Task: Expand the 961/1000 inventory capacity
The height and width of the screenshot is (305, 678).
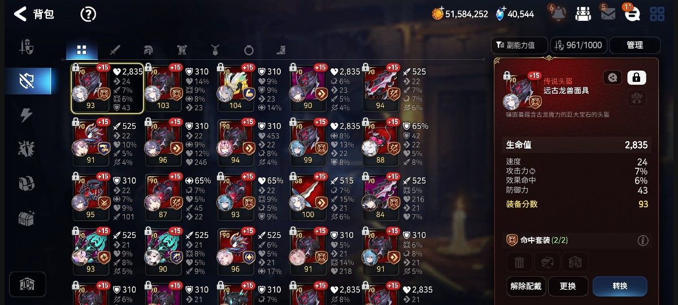Action: [577, 45]
